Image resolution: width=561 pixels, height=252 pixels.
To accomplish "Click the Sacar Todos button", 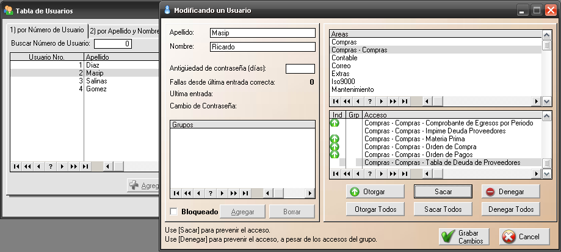I will tap(443, 209).
